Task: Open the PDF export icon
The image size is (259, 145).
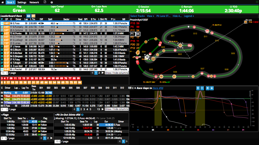Action: point(45,2)
